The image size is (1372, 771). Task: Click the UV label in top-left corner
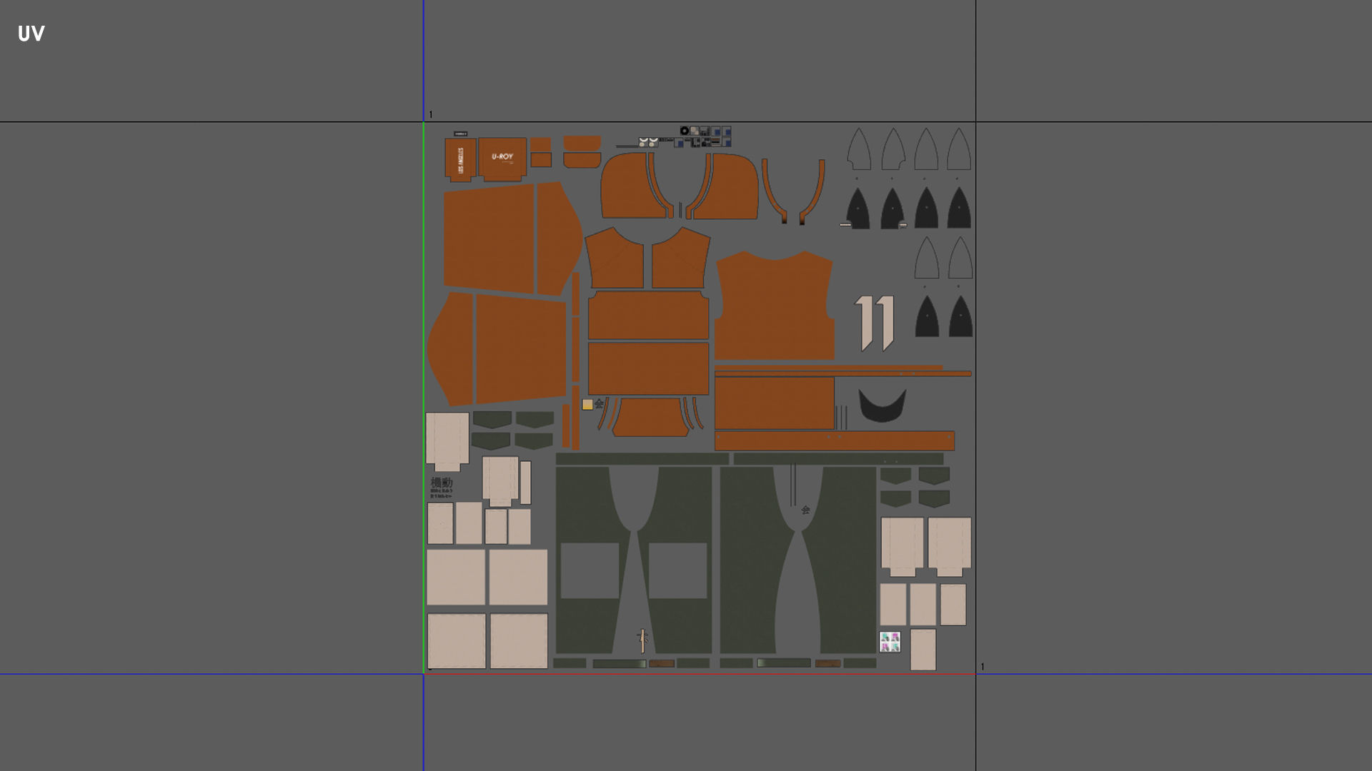31,34
